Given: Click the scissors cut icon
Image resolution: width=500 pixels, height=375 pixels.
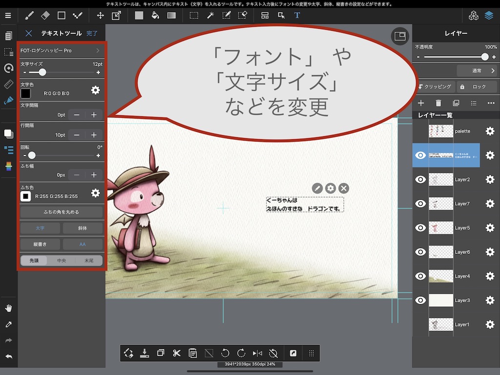Looking at the screenshot, I should pos(177,353).
